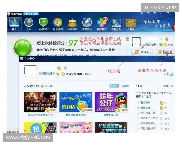Viewport: 182px width, 145px height.
Task: Click the 腾讯电脑管家抱枕 caption link
Action: tap(76, 115)
